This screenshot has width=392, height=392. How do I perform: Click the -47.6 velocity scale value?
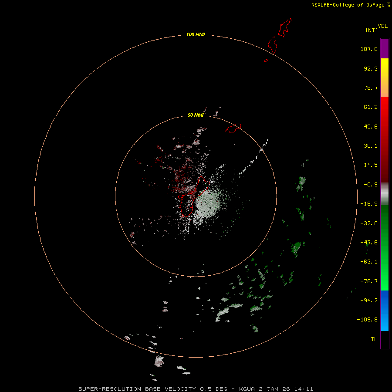click(369, 243)
